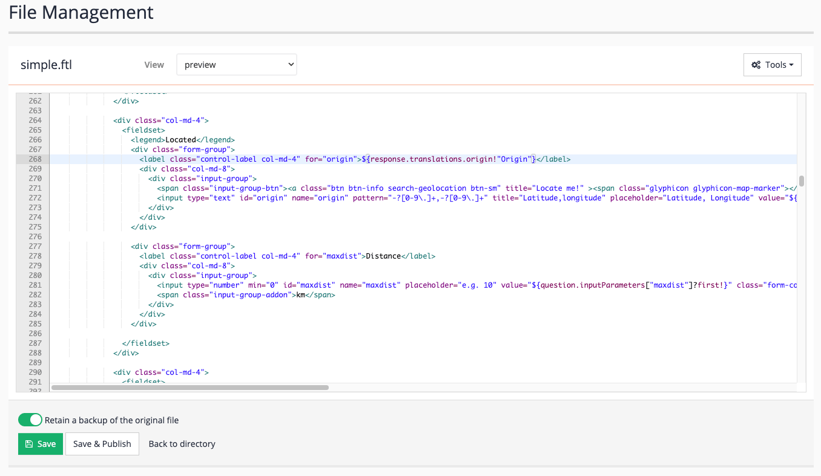This screenshot has width=821, height=476.
Task: Open the Back to directory link
Action: 182,443
